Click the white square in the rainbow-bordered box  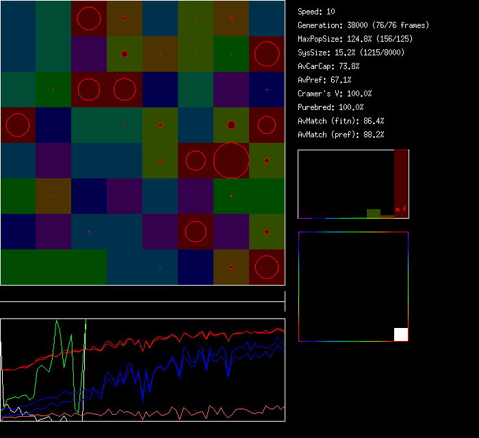coord(401,334)
